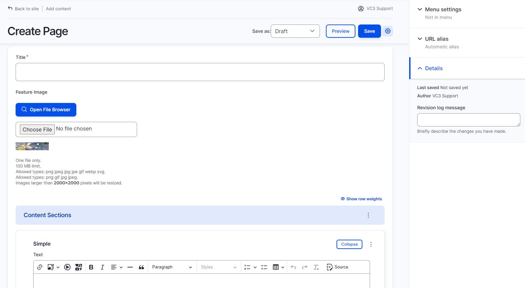Switch the editor to Source view
525x288 pixels.
point(337,267)
